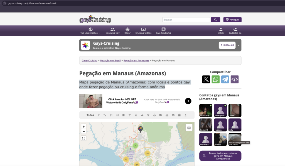This screenshot has width=285, height=166.
Task: Select the Todos filter for all places
Action: coord(90,115)
